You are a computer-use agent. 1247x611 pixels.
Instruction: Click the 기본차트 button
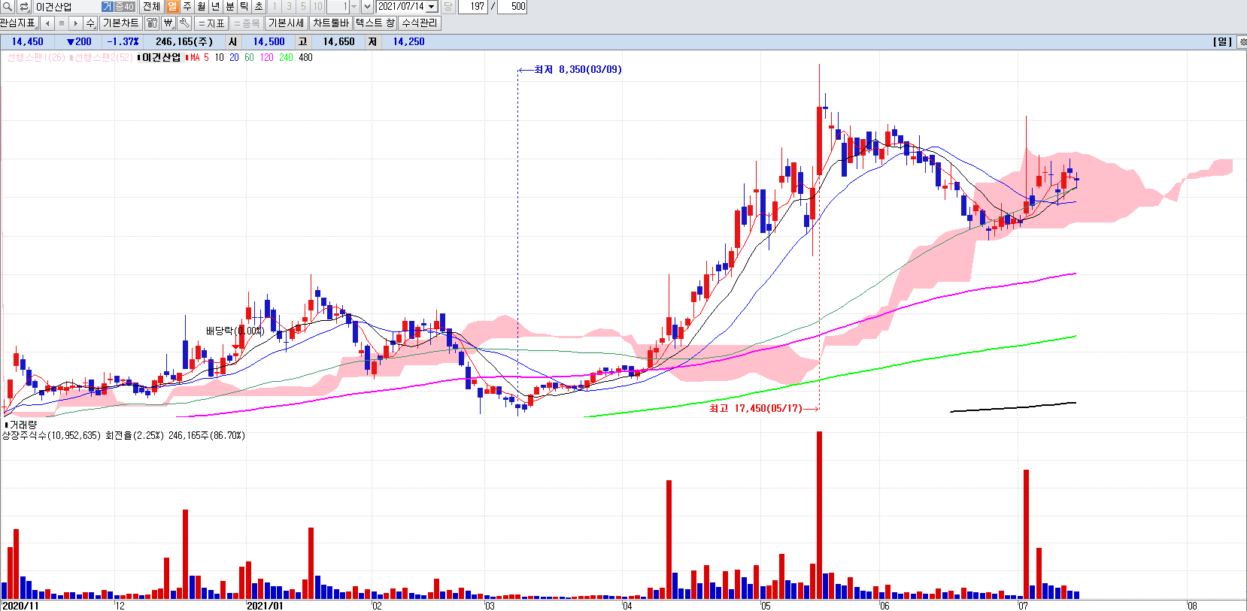coord(120,23)
